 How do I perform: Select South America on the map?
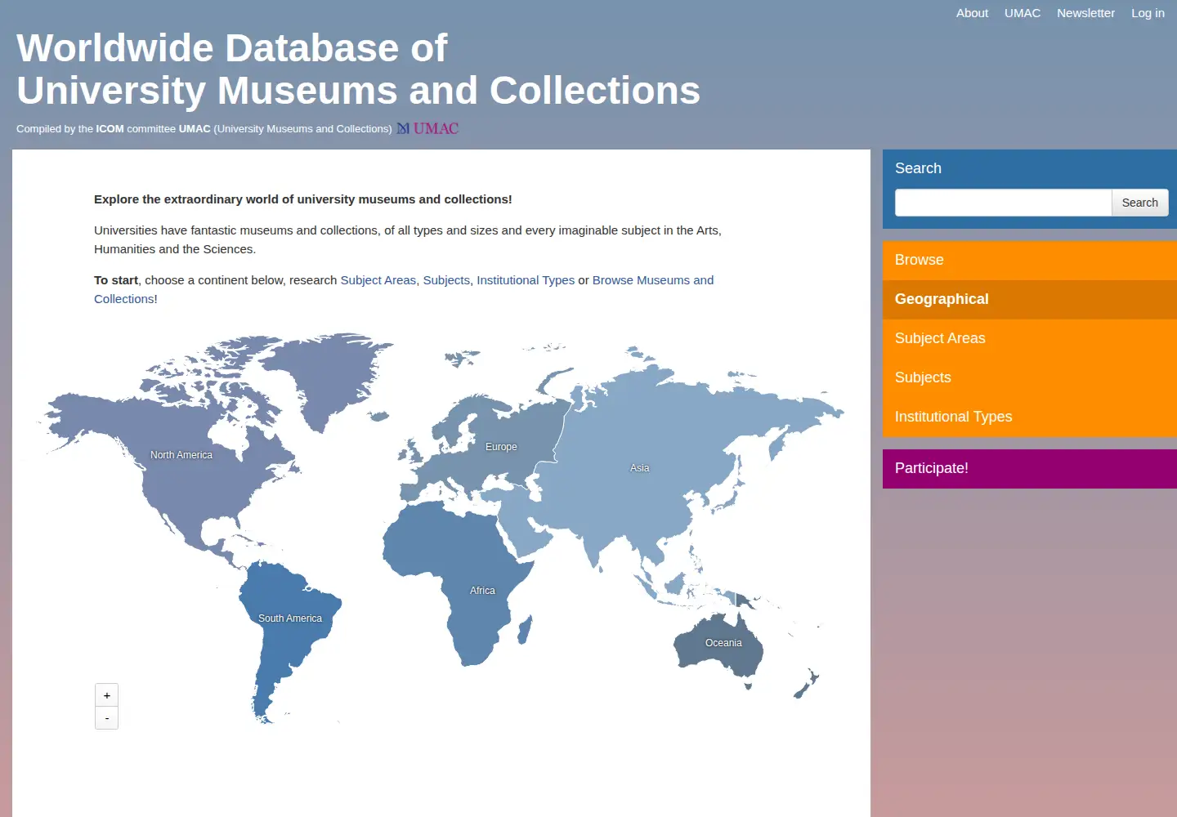(290, 618)
